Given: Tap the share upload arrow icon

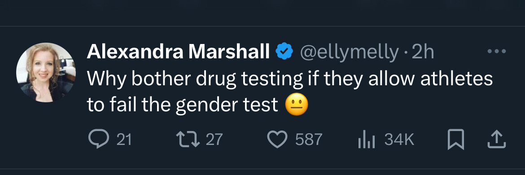Looking at the screenshot, I should pyautogui.click(x=496, y=139).
